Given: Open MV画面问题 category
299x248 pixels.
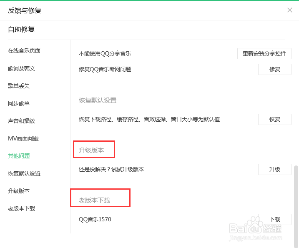Looking at the screenshot, I should (23, 138).
